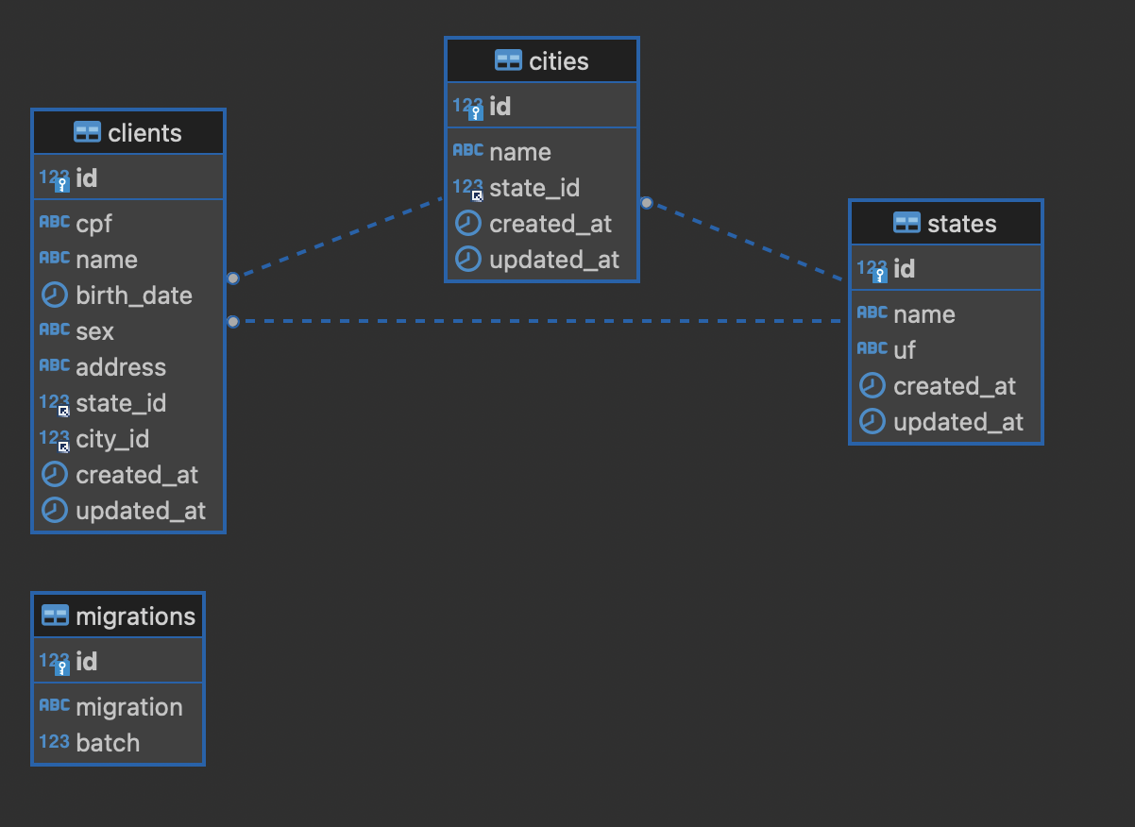Click the primary key icon of clients id
The width and height of the screenshot is (1135, 827).
tap(55, 178)
